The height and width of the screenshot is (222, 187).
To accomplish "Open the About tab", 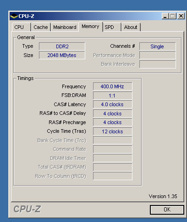I will click(x=131, y=27).
